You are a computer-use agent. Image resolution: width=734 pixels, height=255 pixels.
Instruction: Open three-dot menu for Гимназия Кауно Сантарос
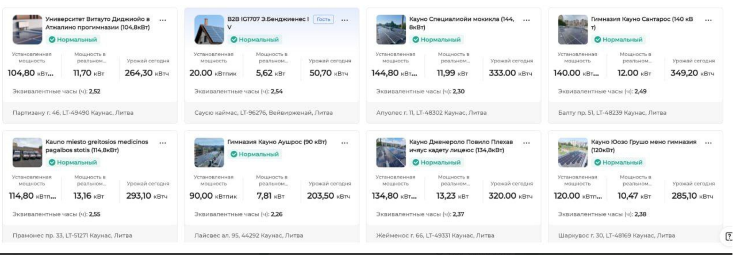tap(708, 20)
